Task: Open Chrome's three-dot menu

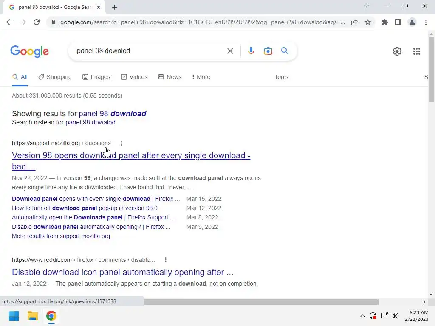Action: click(x=426, y=22)
